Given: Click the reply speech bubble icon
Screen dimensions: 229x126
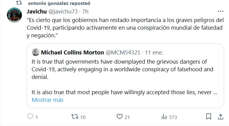Looking at the screenshot, I should tap(30, 117).
